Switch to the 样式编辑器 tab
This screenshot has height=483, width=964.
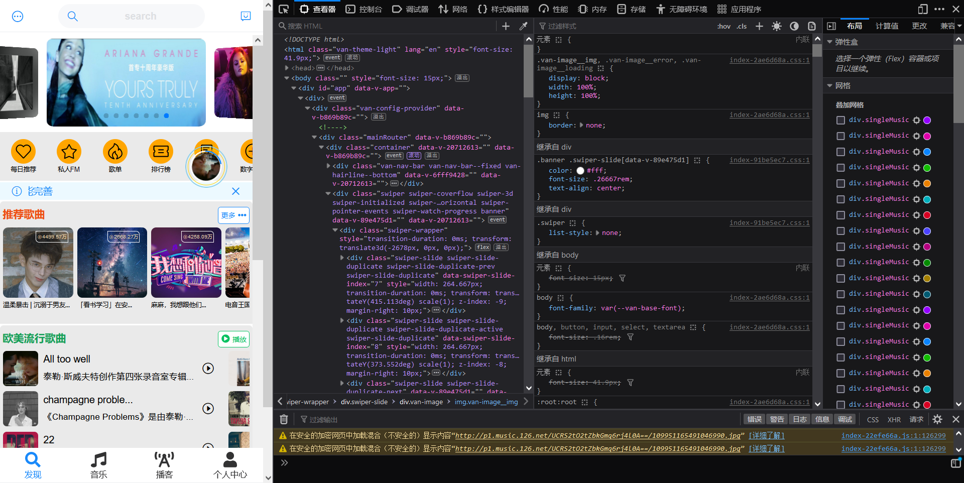point(503,9)
